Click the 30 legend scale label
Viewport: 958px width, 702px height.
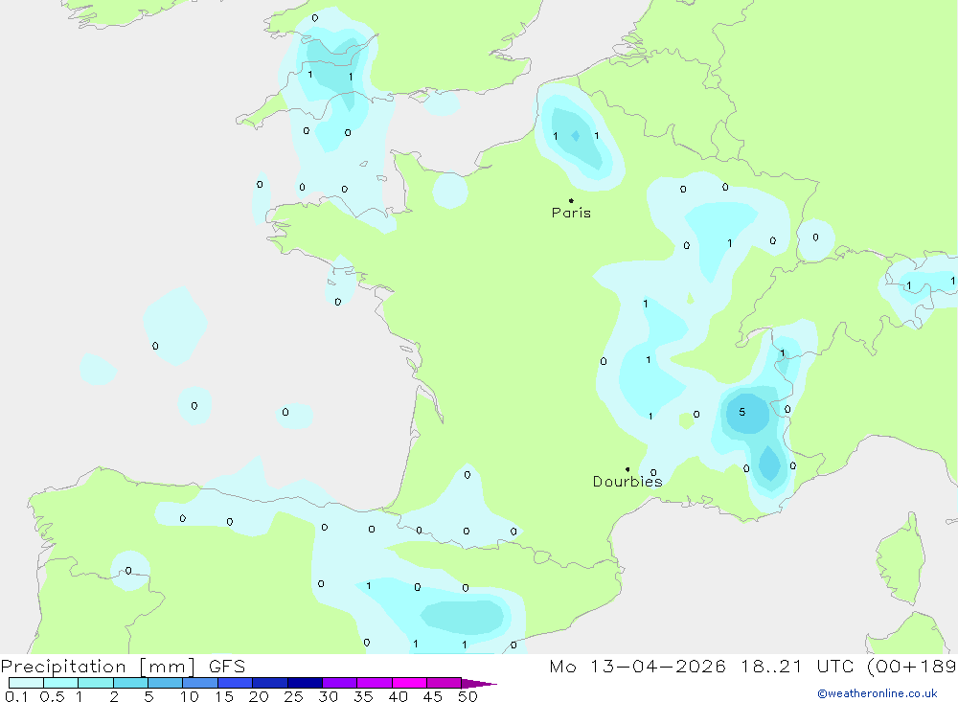(x=329, y=696)
